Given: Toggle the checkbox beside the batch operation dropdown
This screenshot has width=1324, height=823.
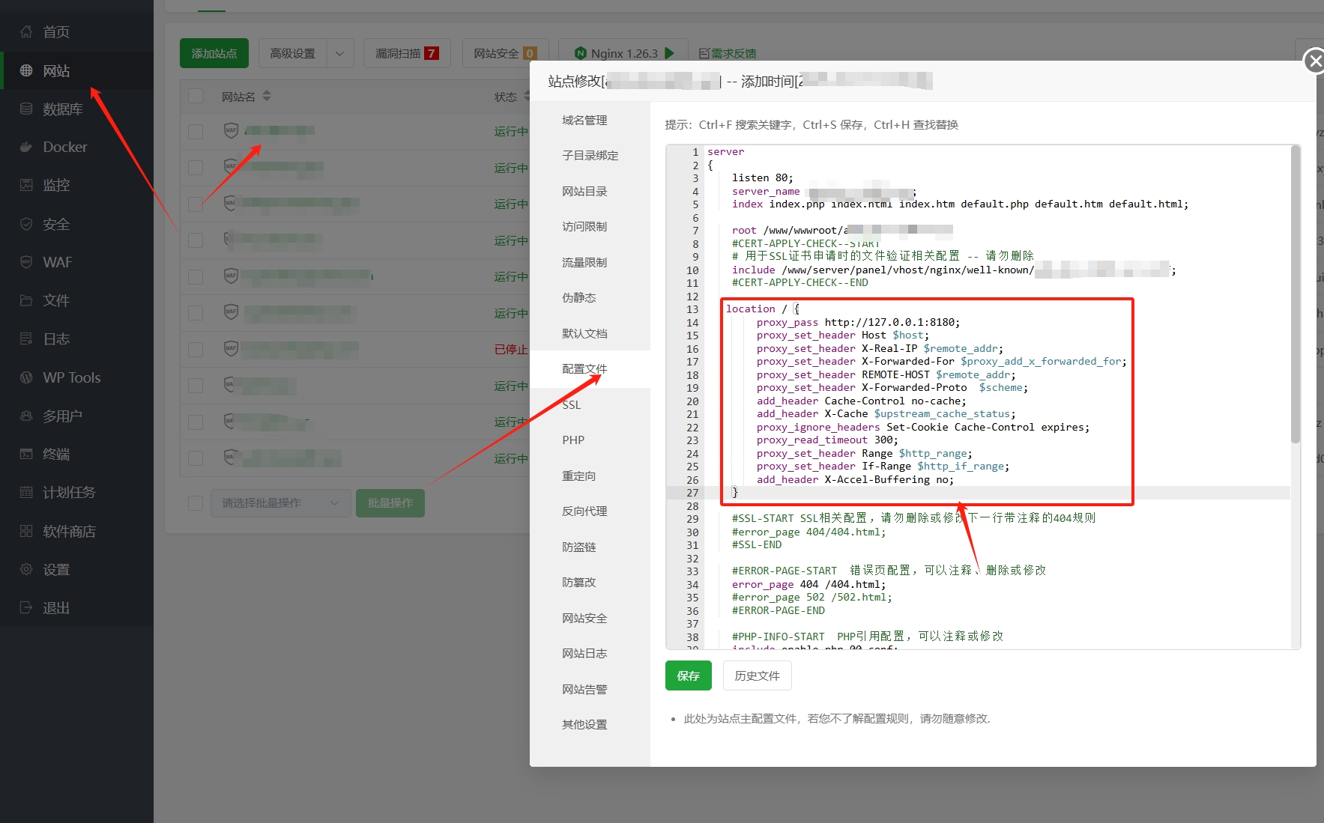Looking at the screenshot, I should coord(196,502).
